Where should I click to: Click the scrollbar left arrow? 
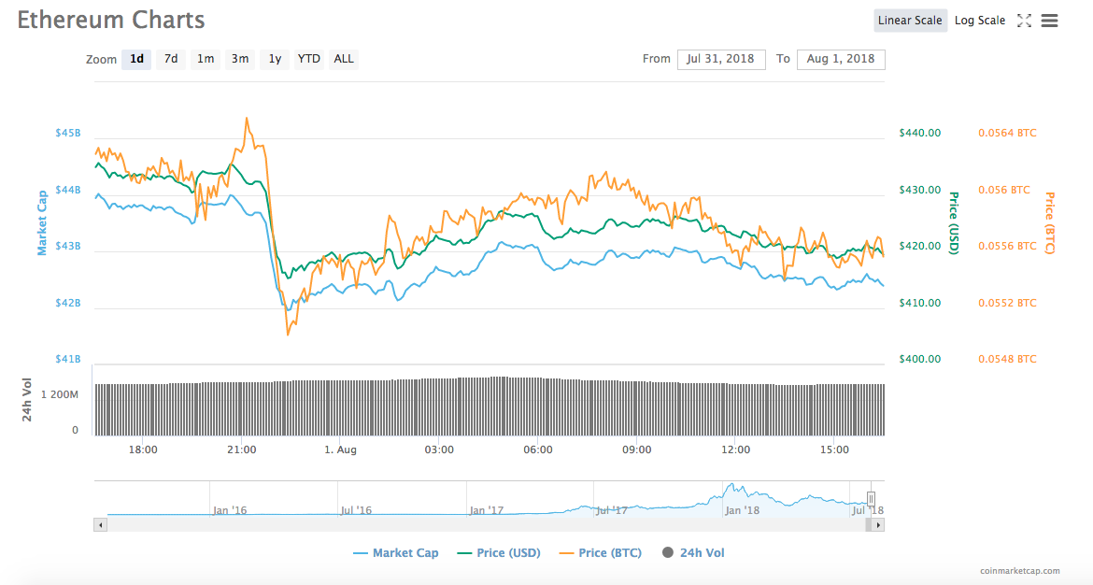[x=100, y=525]
